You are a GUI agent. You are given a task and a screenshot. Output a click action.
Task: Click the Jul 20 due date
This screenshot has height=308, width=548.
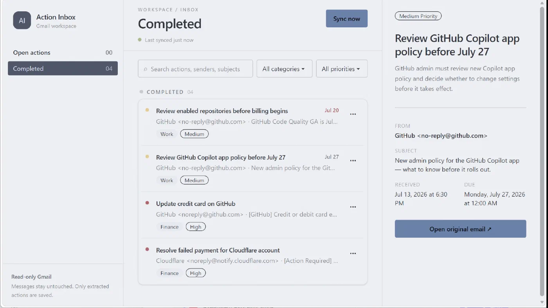click(x=332, y=111)
